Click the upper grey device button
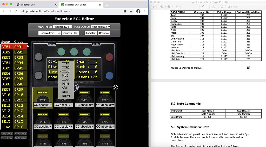 38,57
